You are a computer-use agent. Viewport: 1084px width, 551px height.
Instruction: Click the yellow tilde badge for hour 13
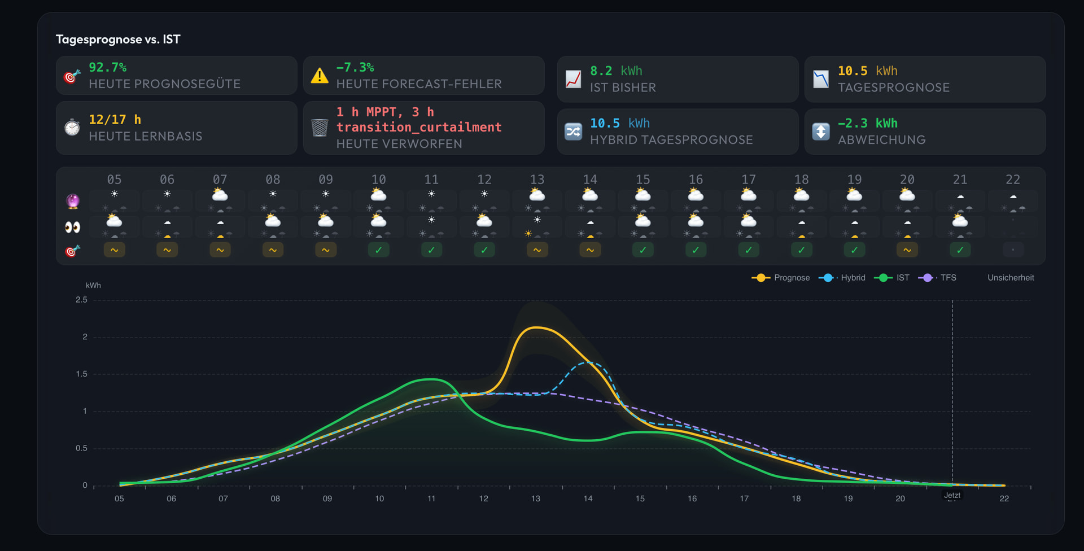tap(537, 250)
